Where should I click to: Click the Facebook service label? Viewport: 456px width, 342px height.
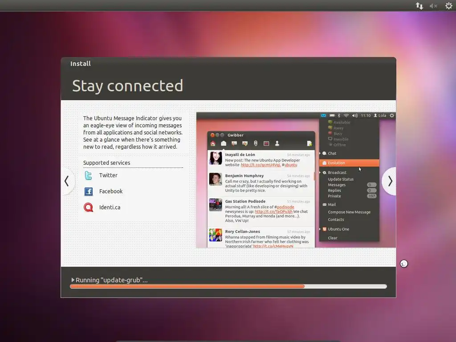(111, 191)
